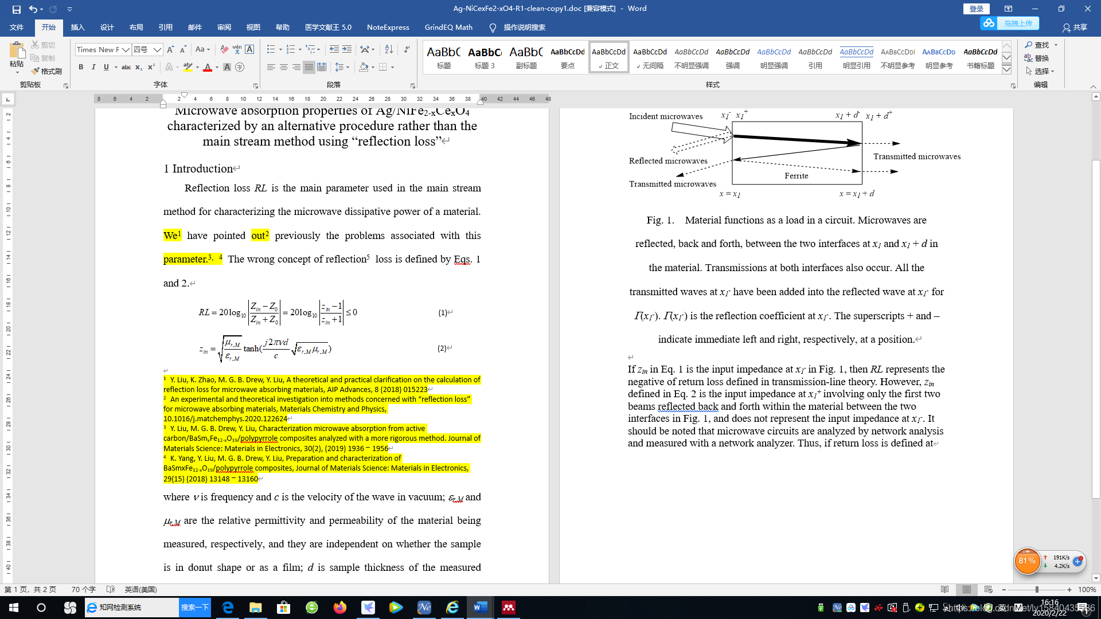Click the subscript X2 icon

pos(139,67)
